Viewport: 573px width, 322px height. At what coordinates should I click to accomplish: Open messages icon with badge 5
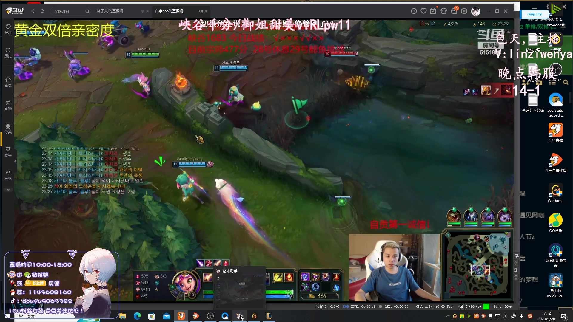click(454, 11)
